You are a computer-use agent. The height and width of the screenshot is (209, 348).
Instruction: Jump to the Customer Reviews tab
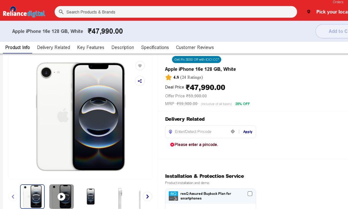coord(195,47)
